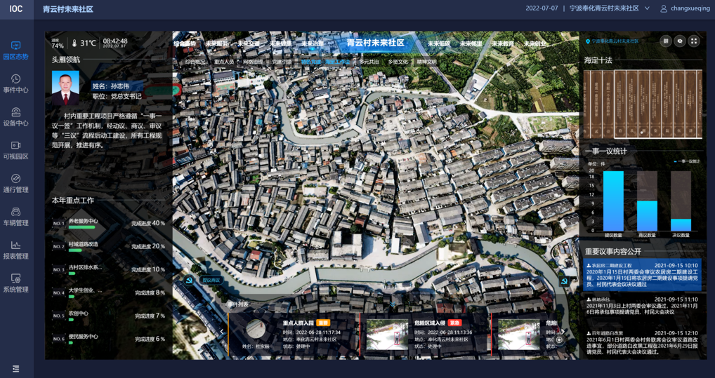
Task: Click username changxueqing
Action: pos(690,8)
